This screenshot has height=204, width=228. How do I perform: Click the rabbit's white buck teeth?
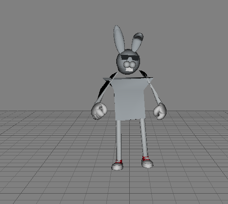click(130, 70)
